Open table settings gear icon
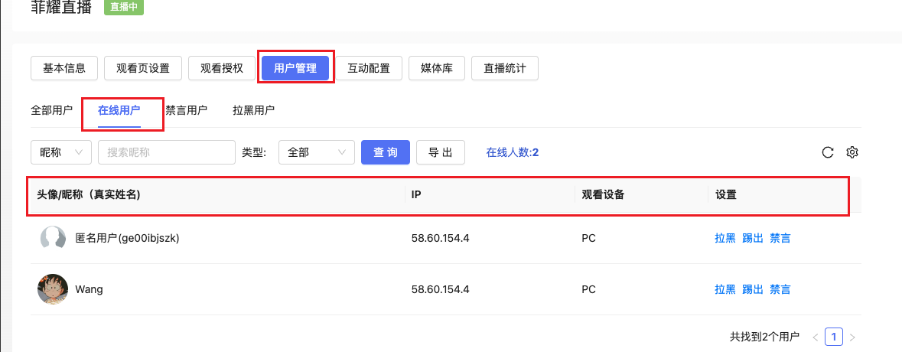 pos(852,152)
